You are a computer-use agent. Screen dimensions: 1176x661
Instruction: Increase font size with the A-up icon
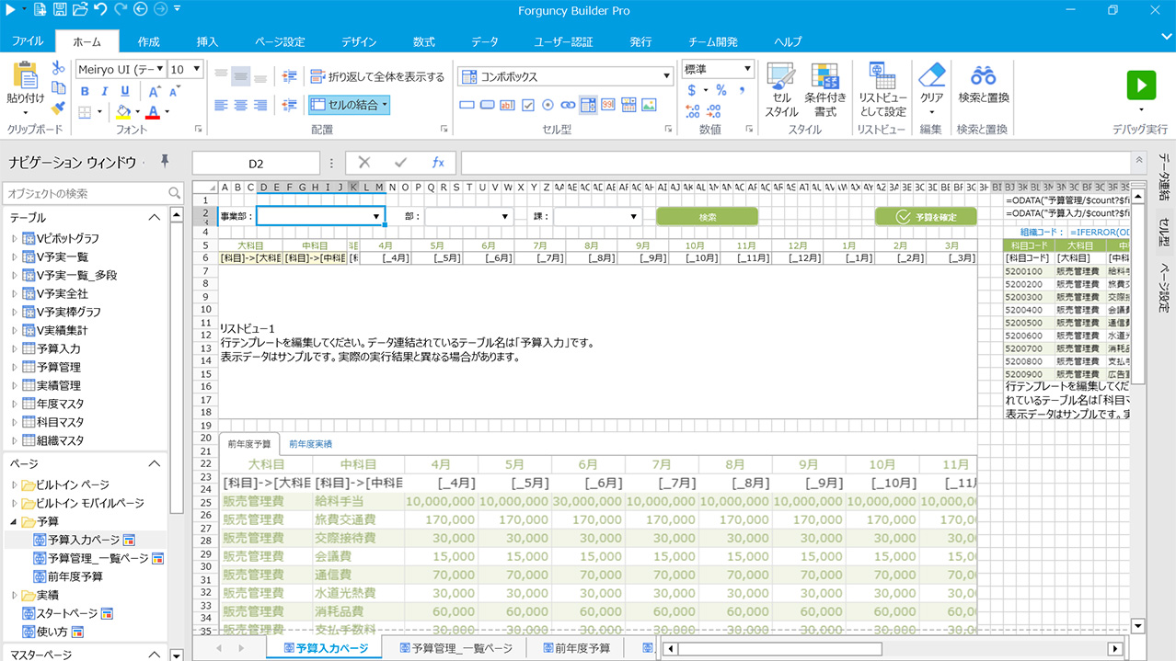click(155, 91)
